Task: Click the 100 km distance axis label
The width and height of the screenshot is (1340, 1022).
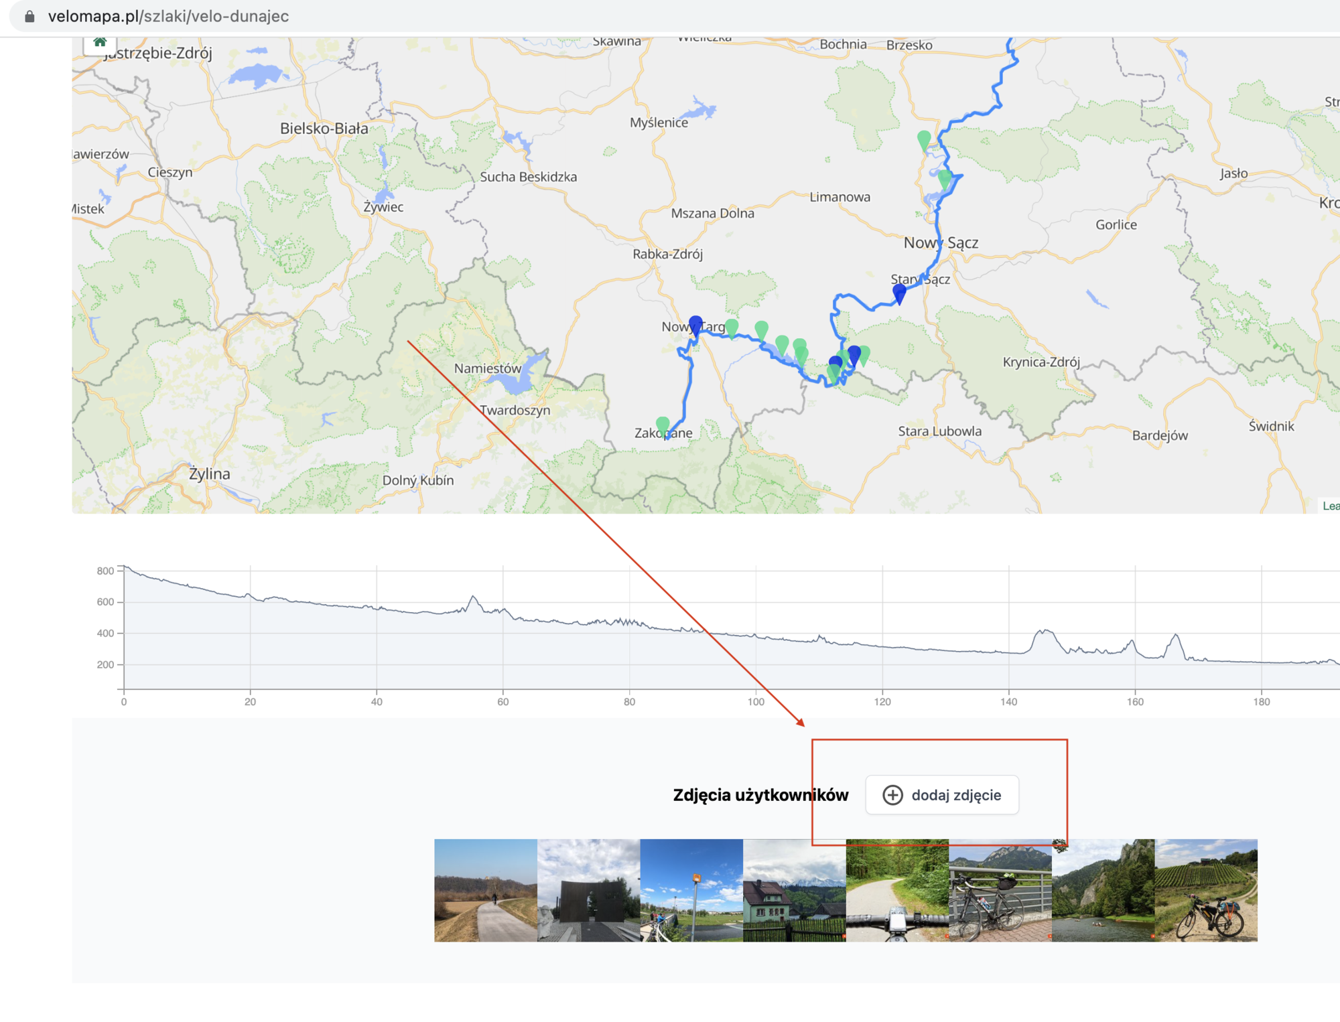Action: (756, 702)
